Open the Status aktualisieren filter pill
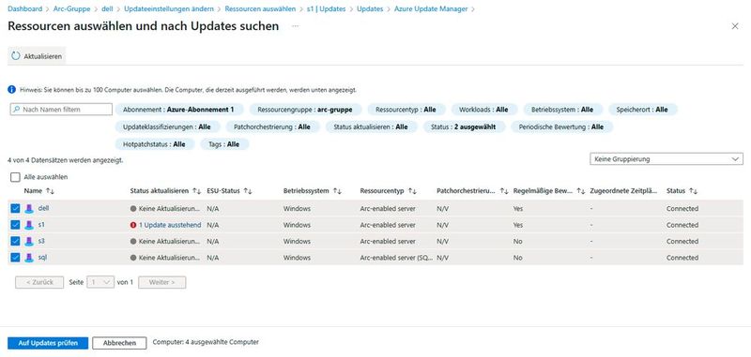This screenshot has height=357, width=751. pyautogui.click(x=371, y=126)
